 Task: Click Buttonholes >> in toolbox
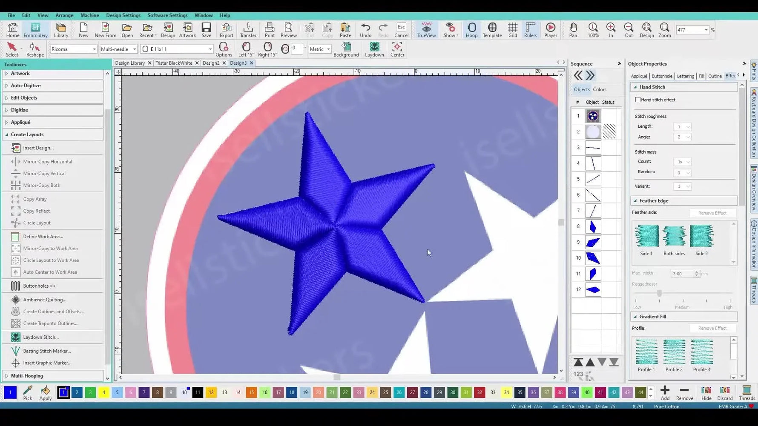point(39,286)
